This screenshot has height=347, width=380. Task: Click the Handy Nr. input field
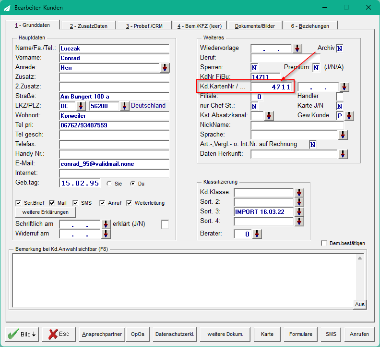click(114, 154)
